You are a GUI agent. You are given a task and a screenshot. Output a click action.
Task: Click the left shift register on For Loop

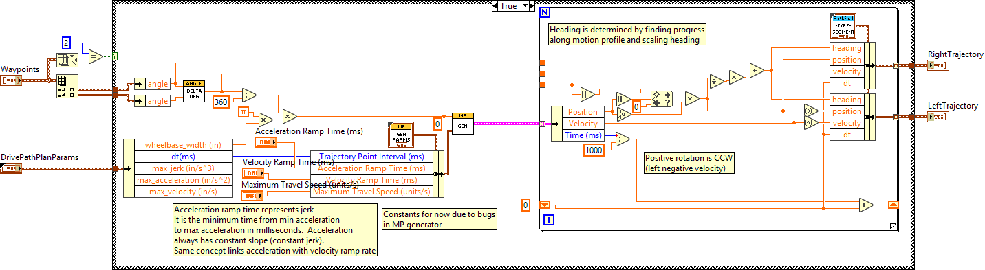(545, 205)
